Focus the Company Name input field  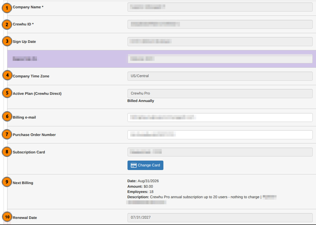point(220,7)
